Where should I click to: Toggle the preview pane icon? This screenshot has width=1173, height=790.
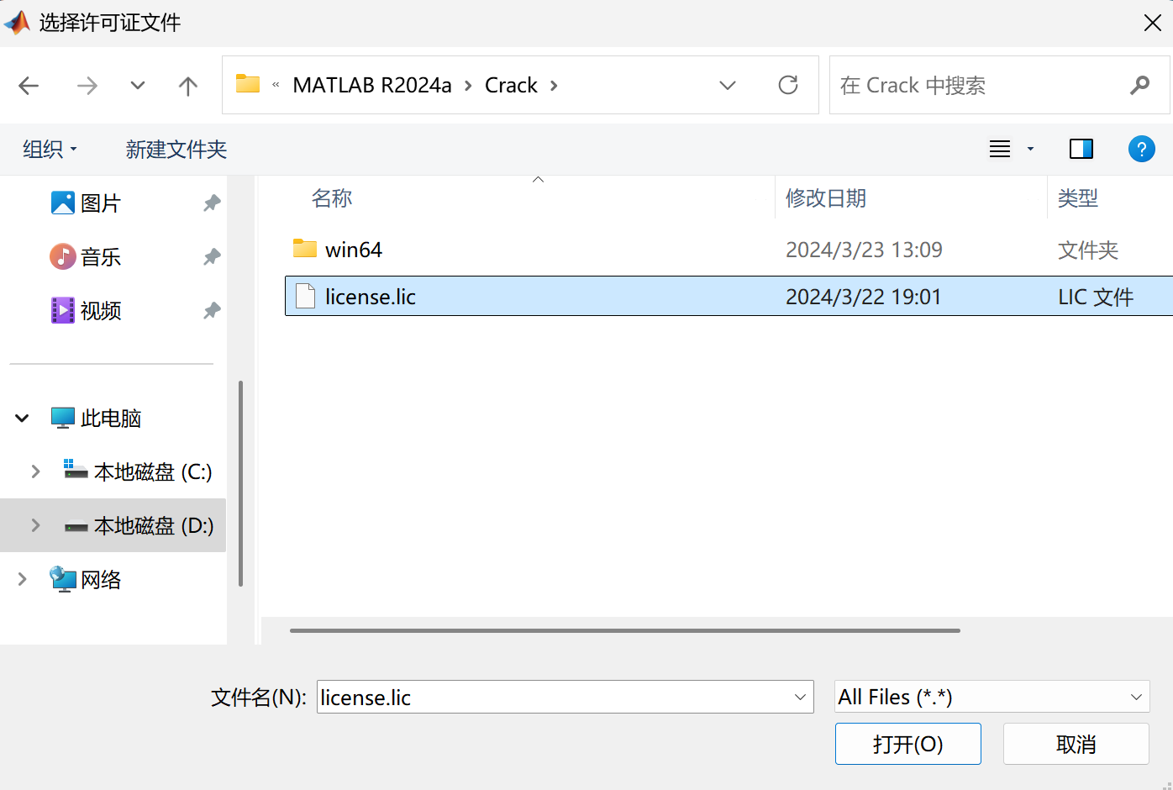point(1081,149)
